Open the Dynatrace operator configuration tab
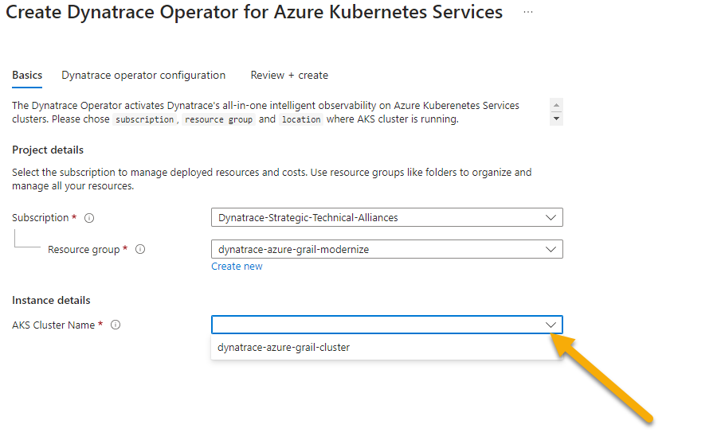The height and width of the screenshot is (440, 717). click(x=143, y=76)
